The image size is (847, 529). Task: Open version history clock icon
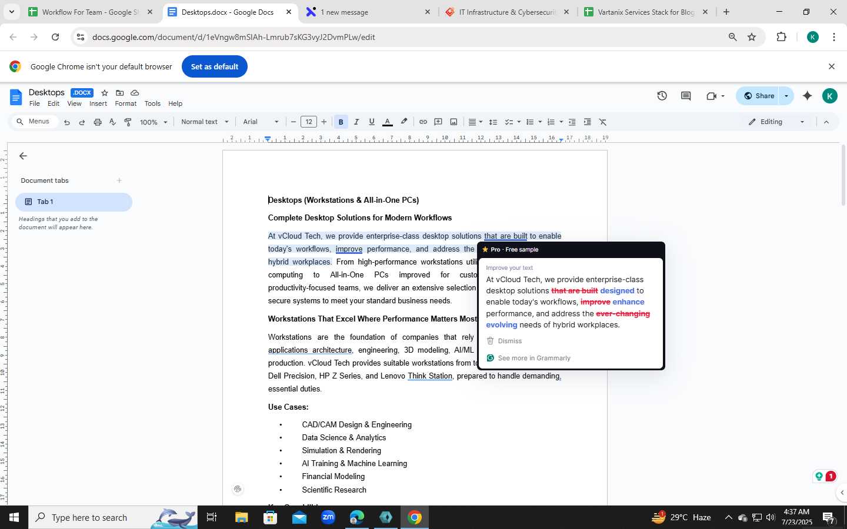tap(662, 96)
